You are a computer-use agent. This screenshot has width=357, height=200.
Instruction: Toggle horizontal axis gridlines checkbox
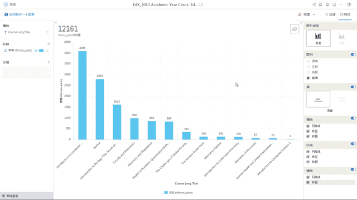(308, 126)
